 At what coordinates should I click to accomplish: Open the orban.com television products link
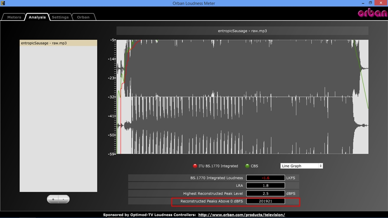click(241, 215)
